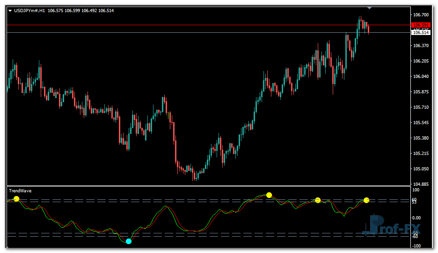Click the leftmost yellow TrendWave signal dot
The width and height of the screenshot is (438, 253).
[x=16, y=199]
